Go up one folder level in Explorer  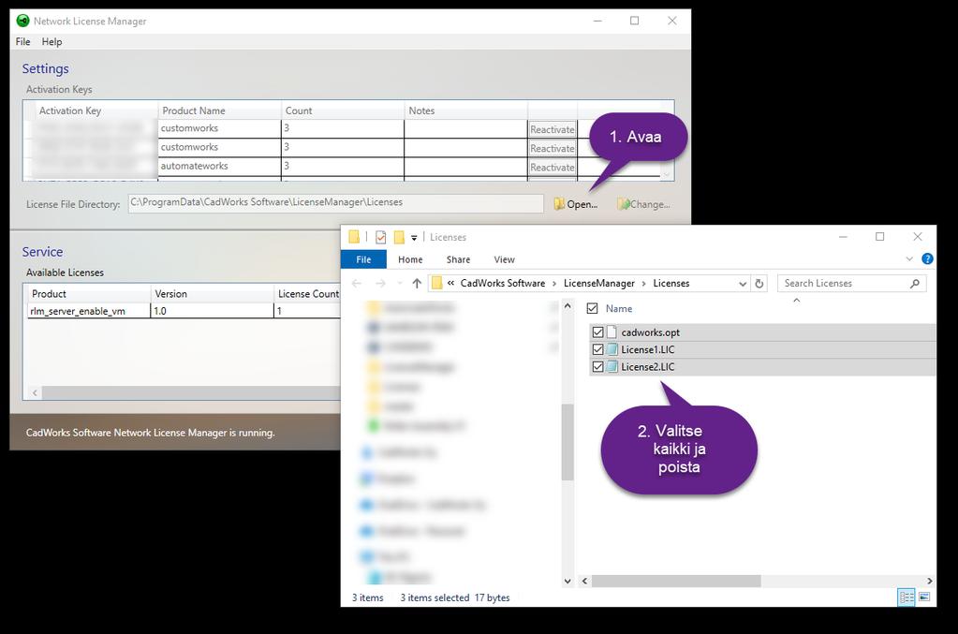coord(417,284)
